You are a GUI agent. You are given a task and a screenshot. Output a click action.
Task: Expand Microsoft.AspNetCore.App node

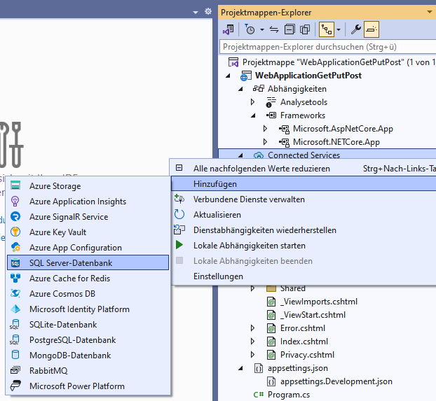tap(265, 129)
